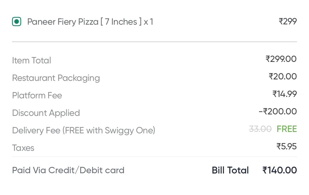This screenshot has width=309, height=195.
Task: Click the green FREE delivery text
Action: (287, 129)
